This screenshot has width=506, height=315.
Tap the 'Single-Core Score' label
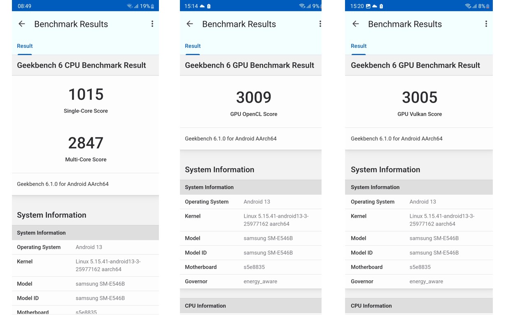click(86, 111)
